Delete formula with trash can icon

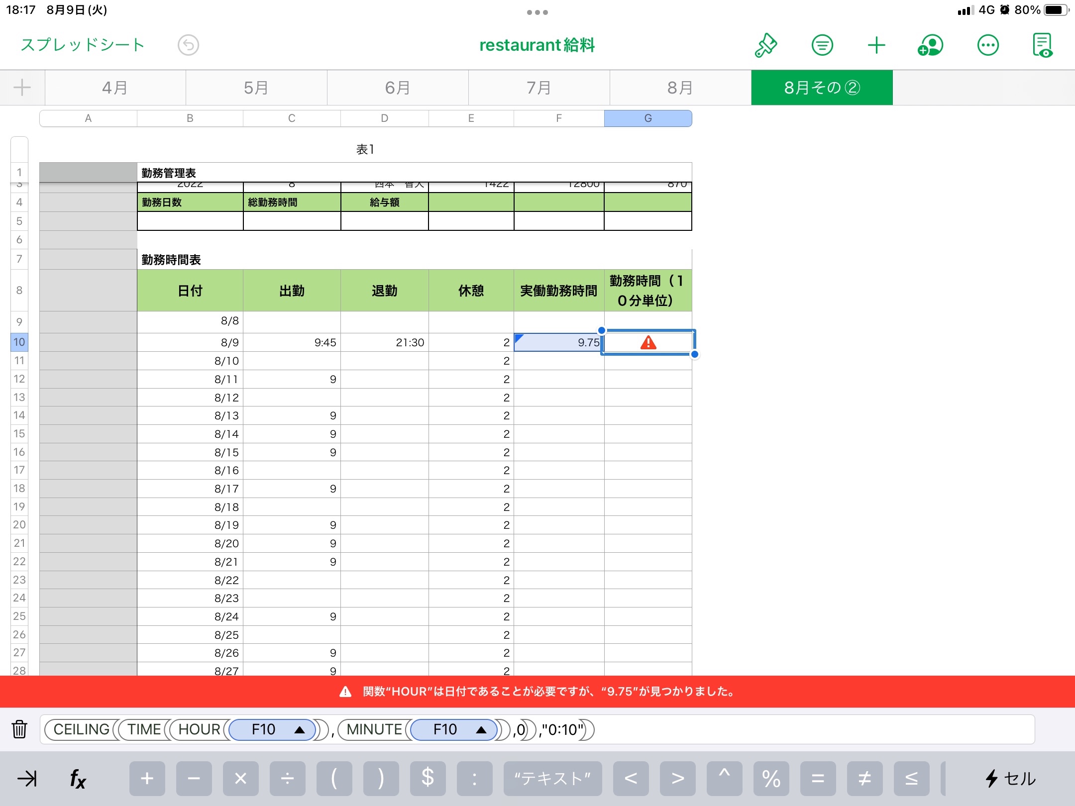point(19,729)
